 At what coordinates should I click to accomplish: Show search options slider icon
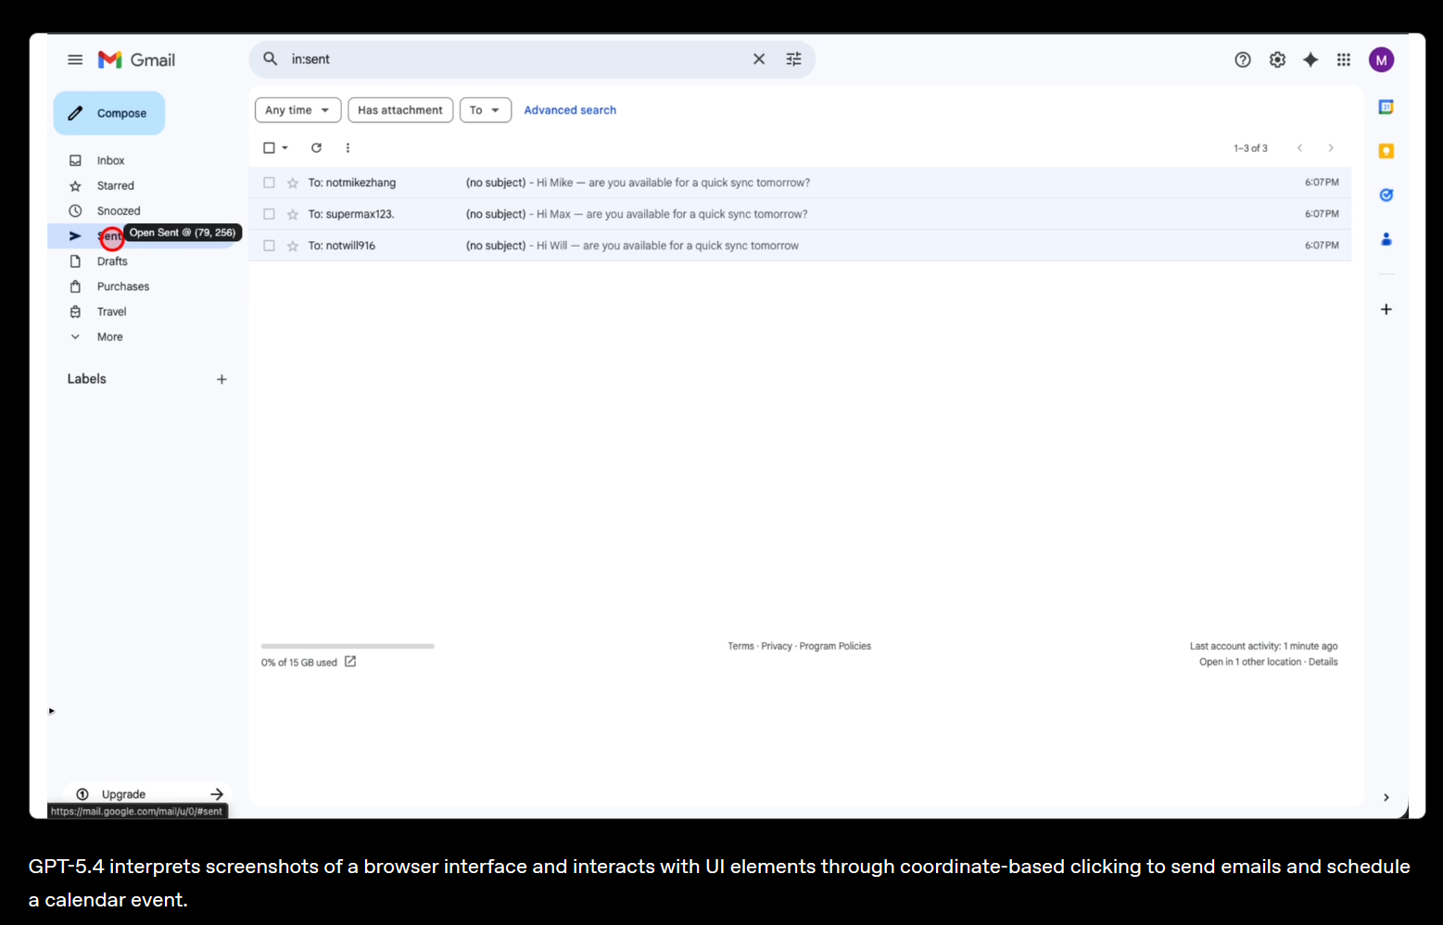pos(793,59)
